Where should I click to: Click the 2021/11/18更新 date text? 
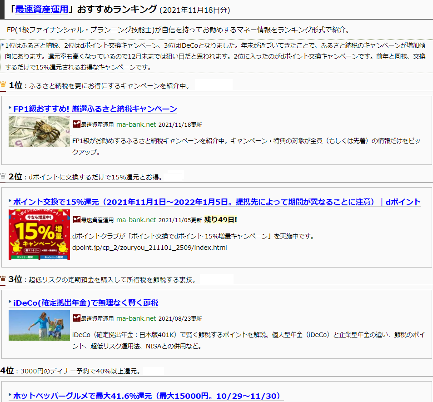180,125
